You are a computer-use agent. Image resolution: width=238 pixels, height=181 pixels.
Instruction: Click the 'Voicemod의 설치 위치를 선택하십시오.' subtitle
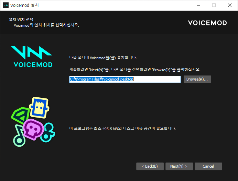click(46, 25)
